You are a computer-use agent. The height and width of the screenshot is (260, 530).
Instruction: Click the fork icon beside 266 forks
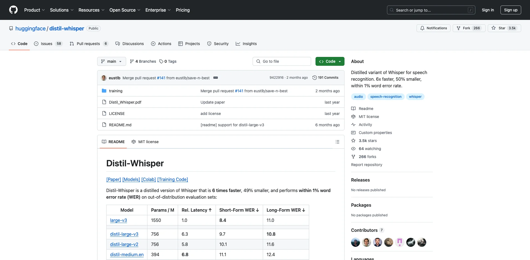coord(353,157)
